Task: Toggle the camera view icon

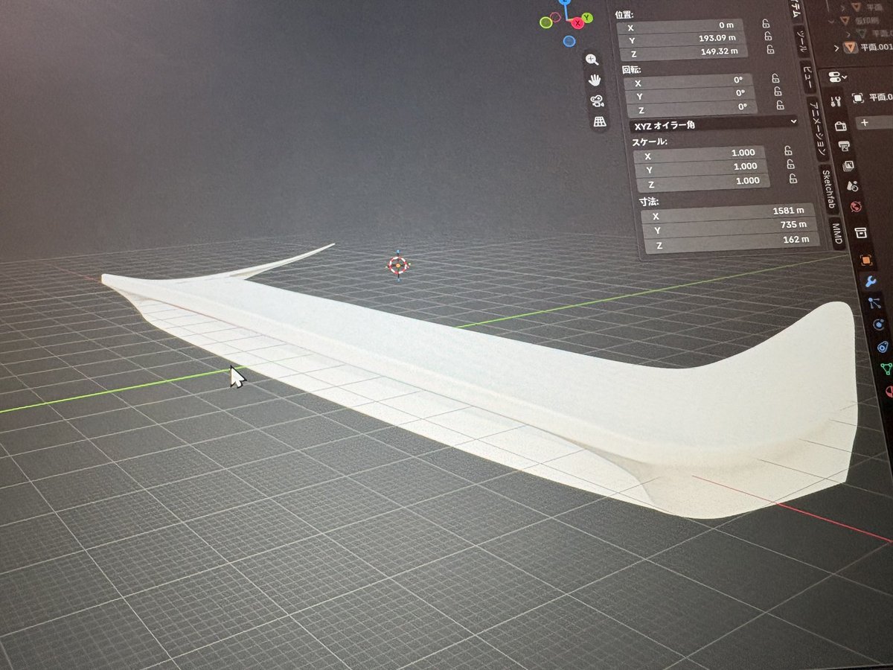Action: (x=597, y=100)
